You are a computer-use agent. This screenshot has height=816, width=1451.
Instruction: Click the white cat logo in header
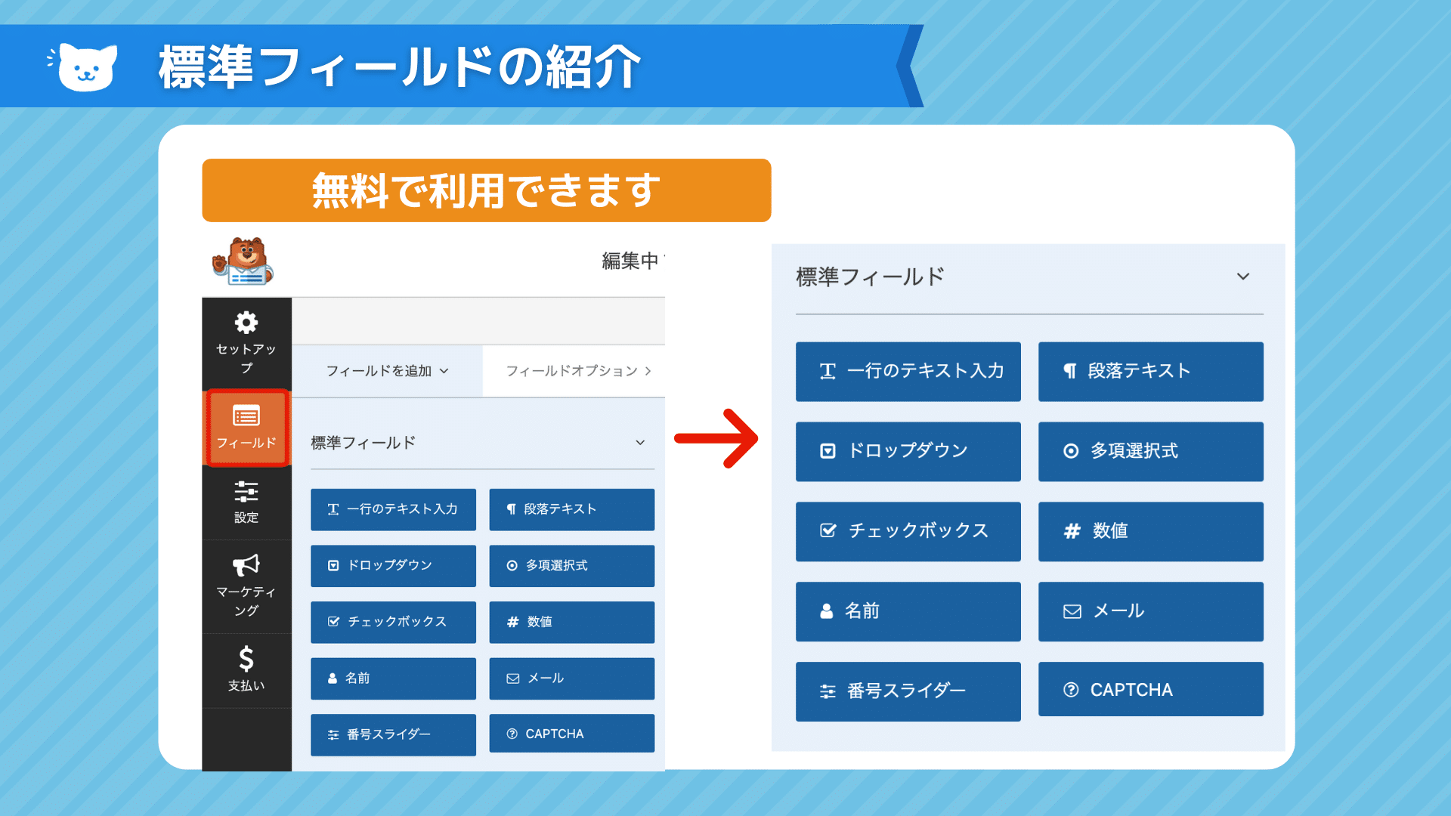88,67
